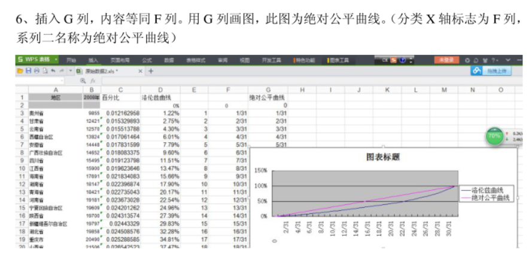This screenshot has height=258, width=532.
Task: Click the 16/31 x-axis label on chart
Action: pos(367,228)
